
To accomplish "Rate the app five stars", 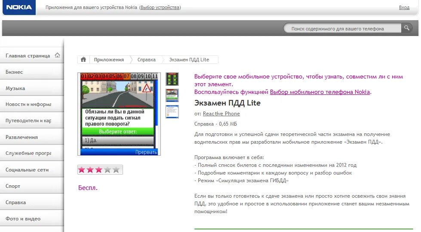I will pyautogui.click(x=116, y=169).
